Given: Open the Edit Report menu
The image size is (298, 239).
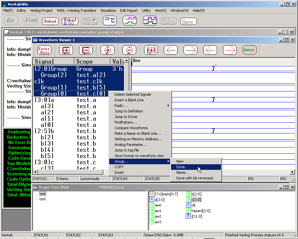Looking at the screenshot, I should click(x=129, y=10).
